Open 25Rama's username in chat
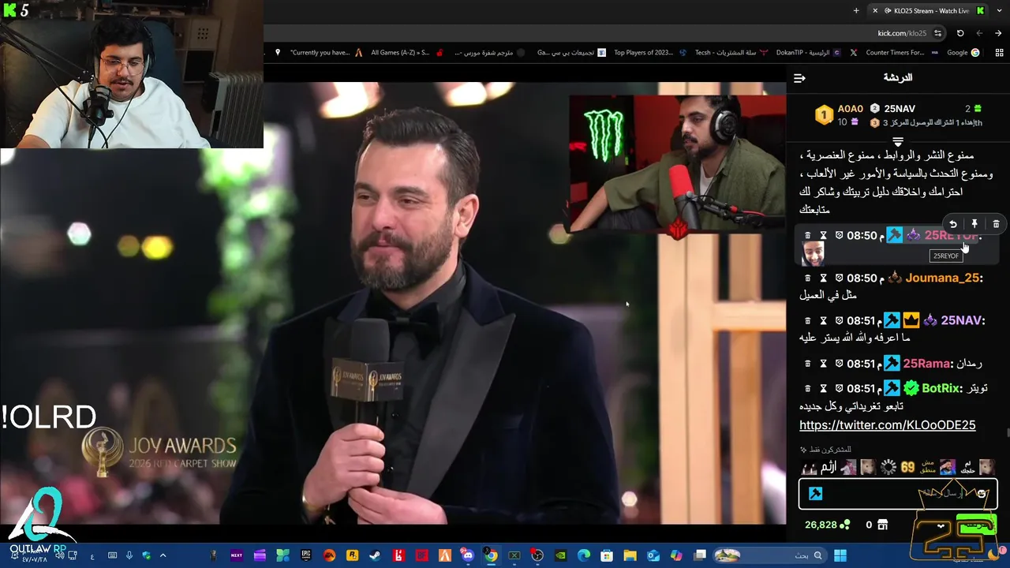This screenshot has height=568, width=1010. coord(926,364)
